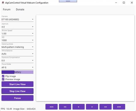Click the <<< large focus step back button

pos(52,107)
